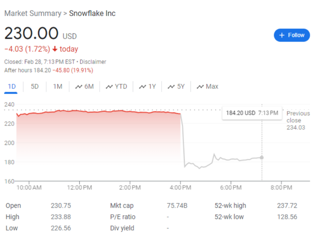Switch to the 5D time range

[35, 87]
